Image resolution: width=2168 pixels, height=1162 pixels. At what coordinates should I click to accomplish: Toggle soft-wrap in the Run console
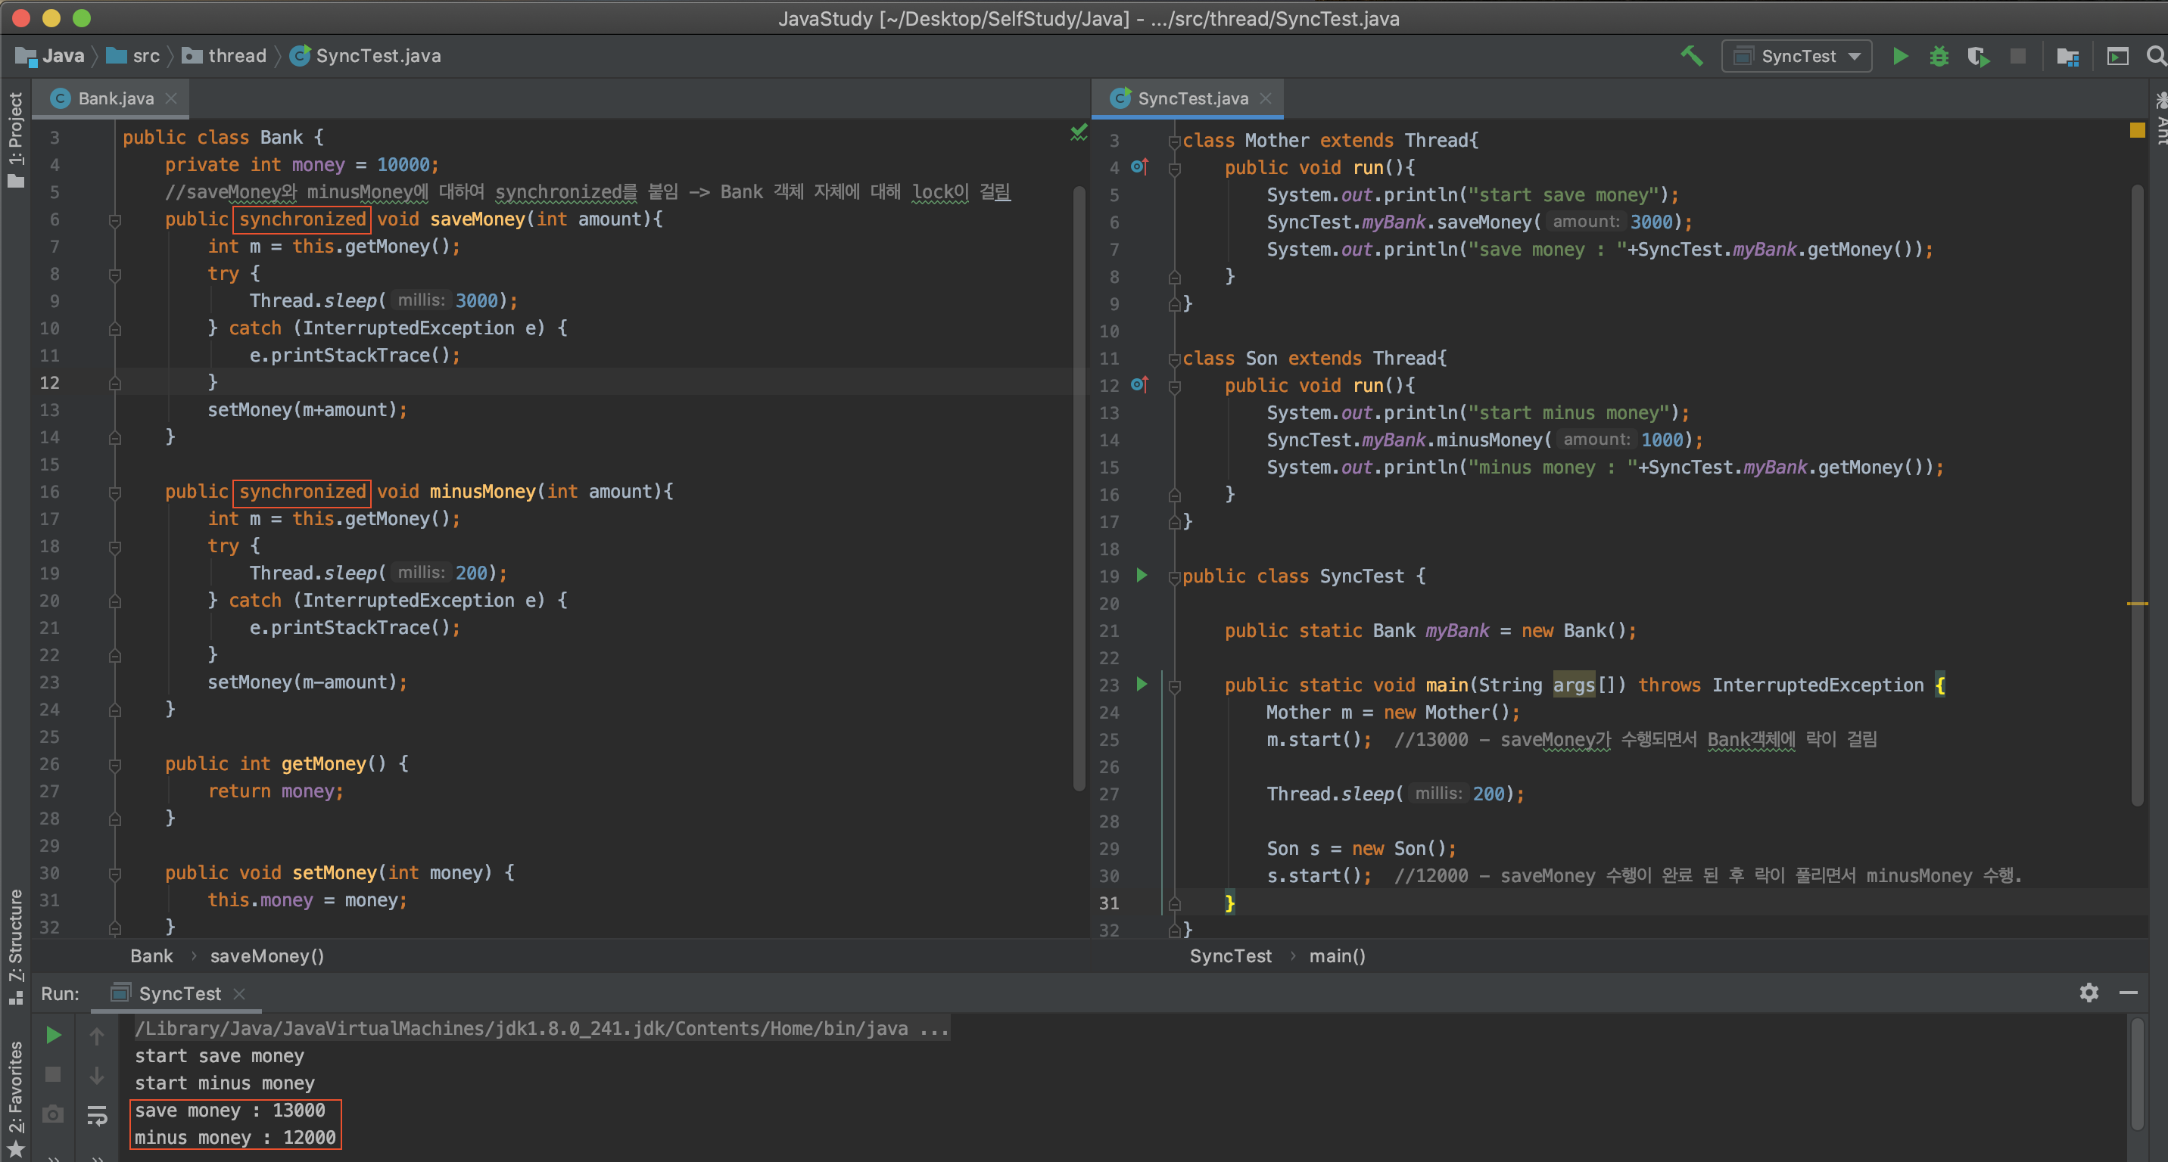pos(97,1115)
